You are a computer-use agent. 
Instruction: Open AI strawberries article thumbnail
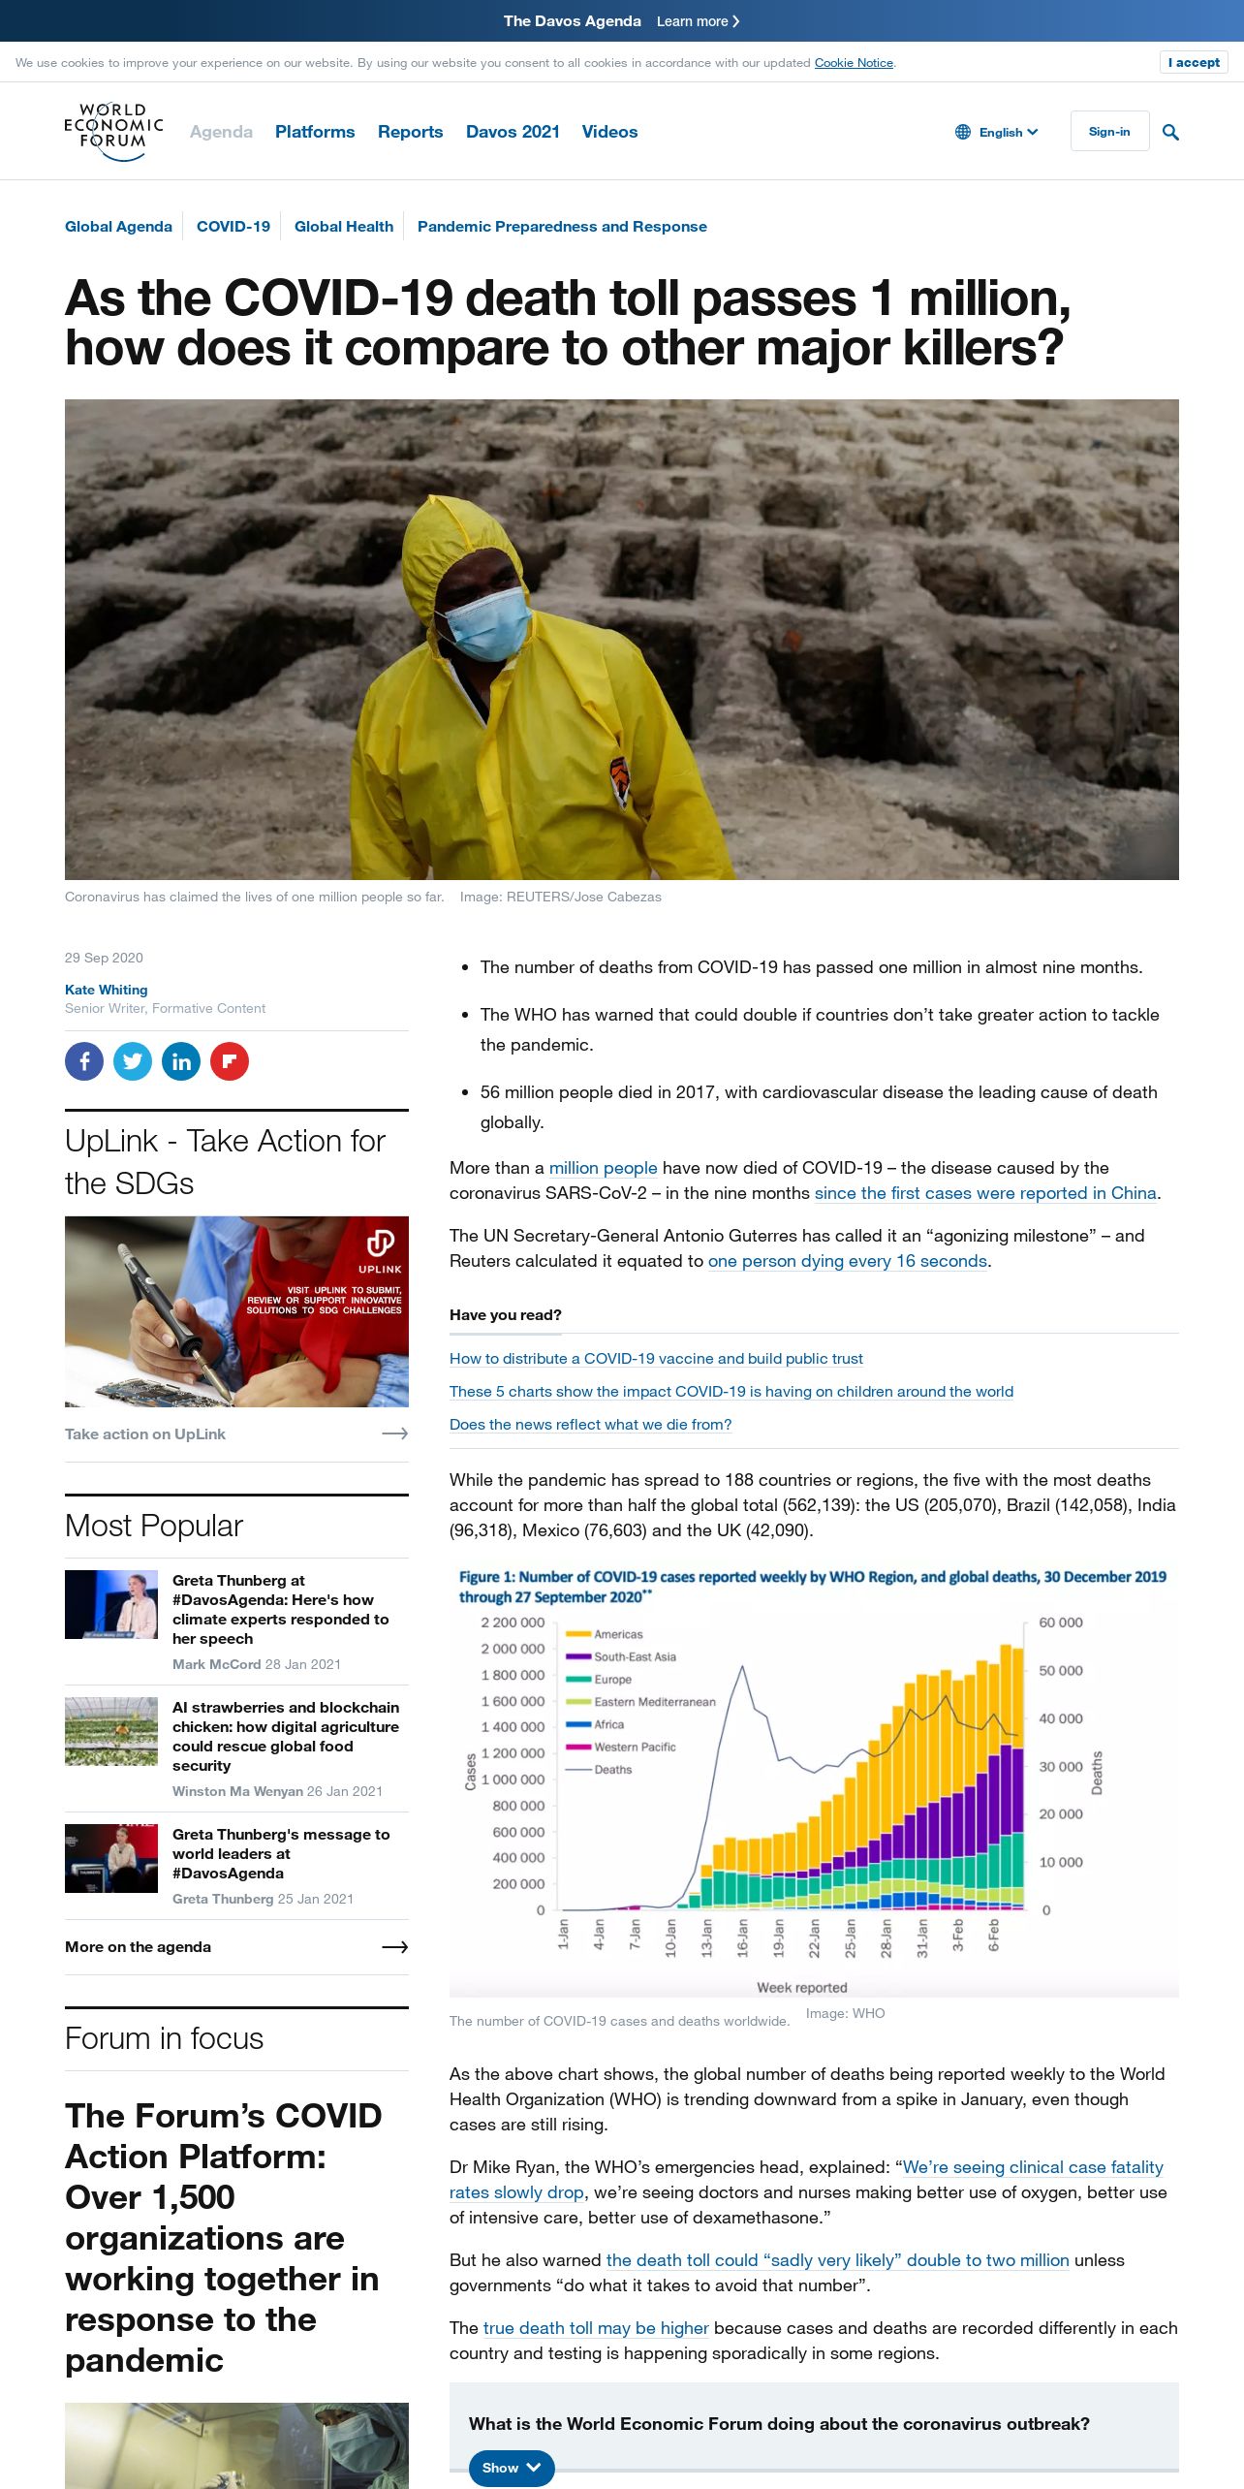tap(111, 1731)
